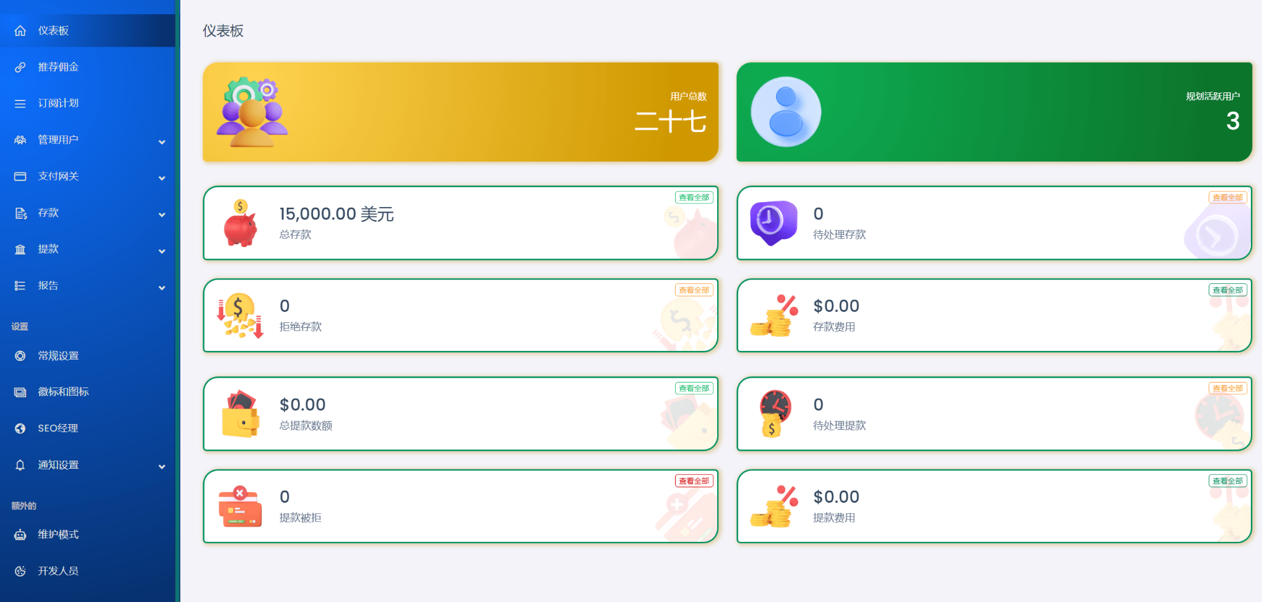Click the yellow wallet 总提款数额 icon
1262x602 pixels.
(240, 414)
